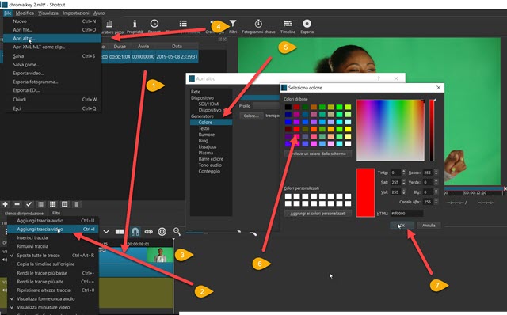Viewport: 507px width, 315px height.
Task: Choose Aggiungi traccia video menu entry
Action: (40, 229)
